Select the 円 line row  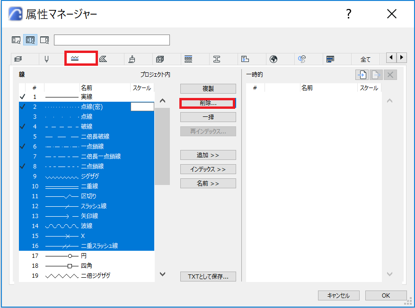tap(87, 256)
